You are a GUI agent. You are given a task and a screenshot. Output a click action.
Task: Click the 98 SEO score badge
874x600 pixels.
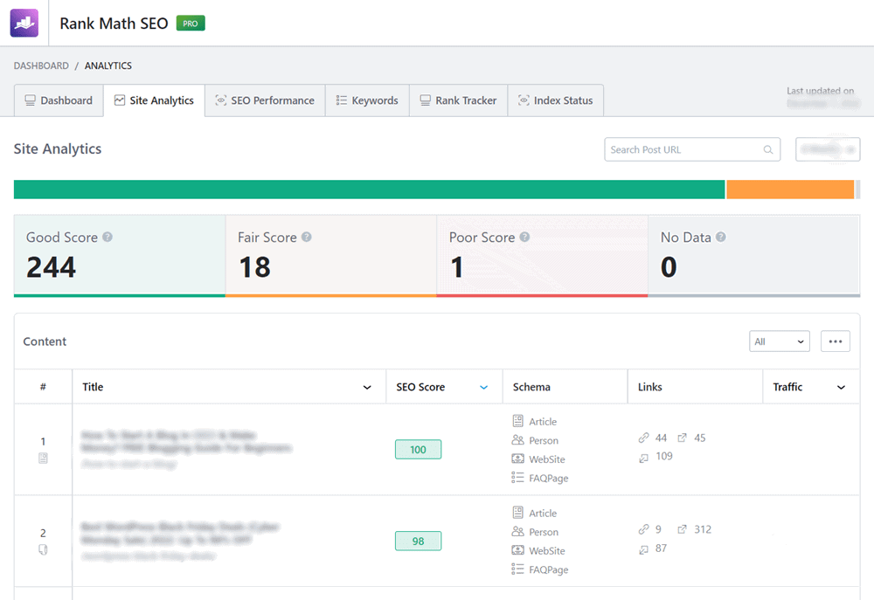pos(418,541)
